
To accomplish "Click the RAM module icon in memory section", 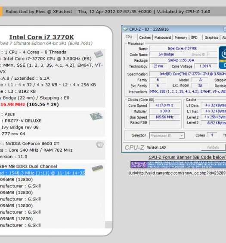I will coord(97,168).
